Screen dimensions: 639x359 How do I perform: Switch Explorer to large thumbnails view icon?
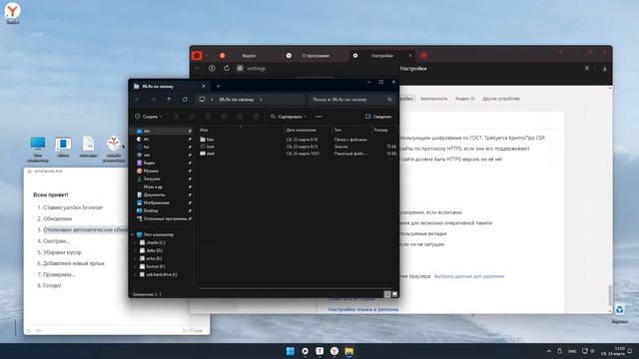[x=394, y=294]
